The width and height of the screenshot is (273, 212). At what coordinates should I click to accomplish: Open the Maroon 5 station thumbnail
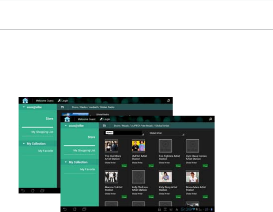pyautogui.click(x=111, y=177)
